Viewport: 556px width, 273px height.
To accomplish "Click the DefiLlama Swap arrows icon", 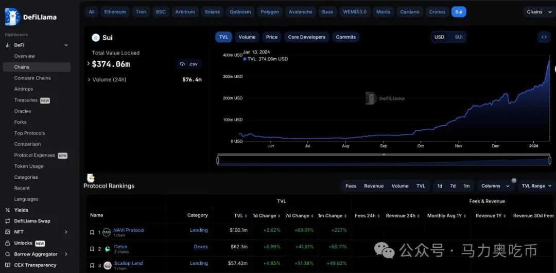I will click(7, 221).
